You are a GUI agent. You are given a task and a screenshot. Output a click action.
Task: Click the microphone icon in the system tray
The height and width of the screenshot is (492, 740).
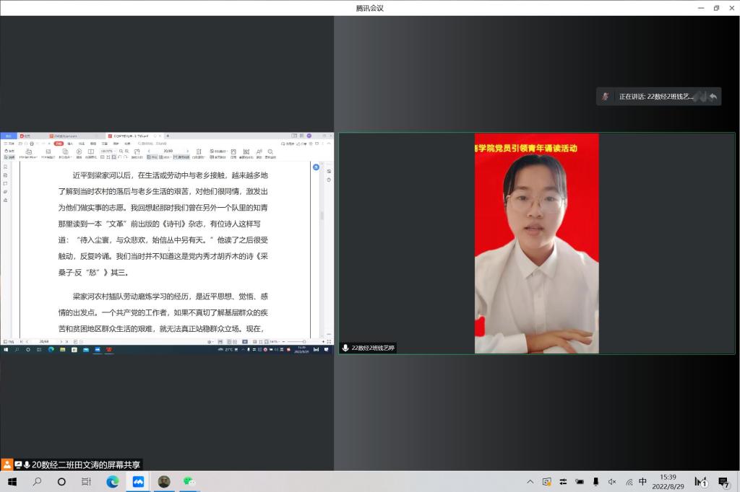tap(595, 481)
